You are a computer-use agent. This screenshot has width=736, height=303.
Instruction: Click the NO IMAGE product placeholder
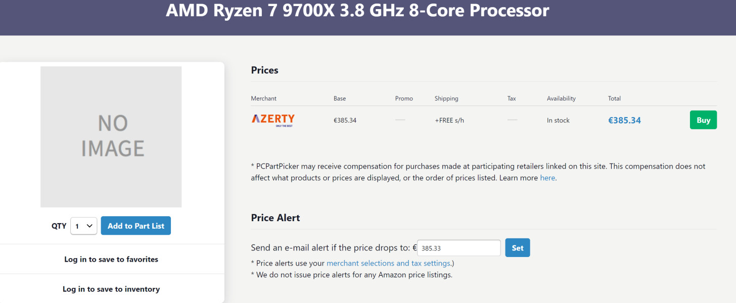[x=111, y=136]
